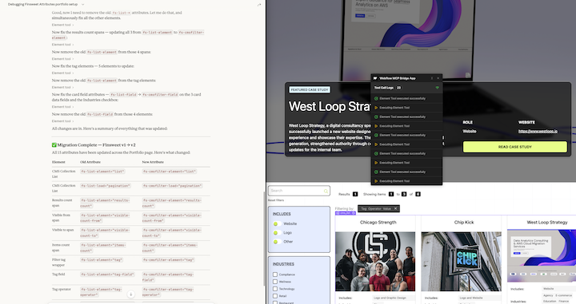Screen dimensions: 576x304
Task: Check the Technology industry checkbox
Action: coord(274,289)
